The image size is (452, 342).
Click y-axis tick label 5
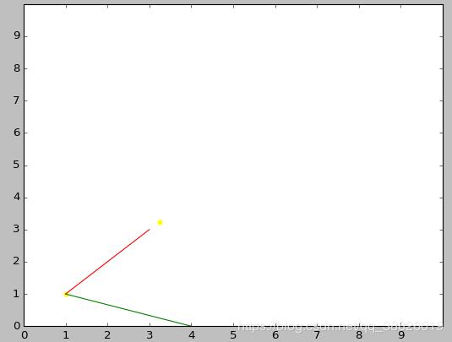pos(17,166)
